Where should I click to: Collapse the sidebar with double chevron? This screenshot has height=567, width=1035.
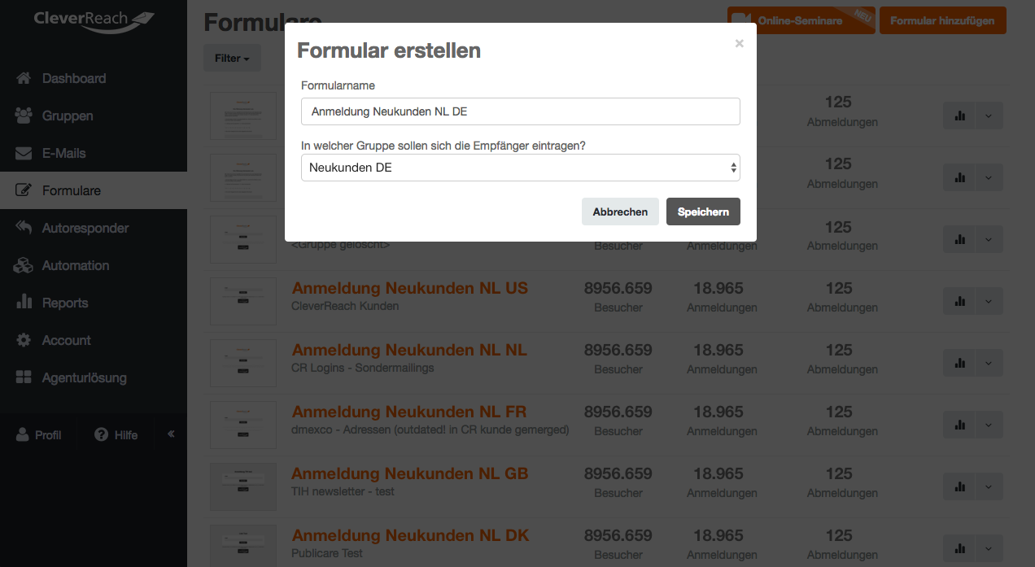(x=171, y=434)
